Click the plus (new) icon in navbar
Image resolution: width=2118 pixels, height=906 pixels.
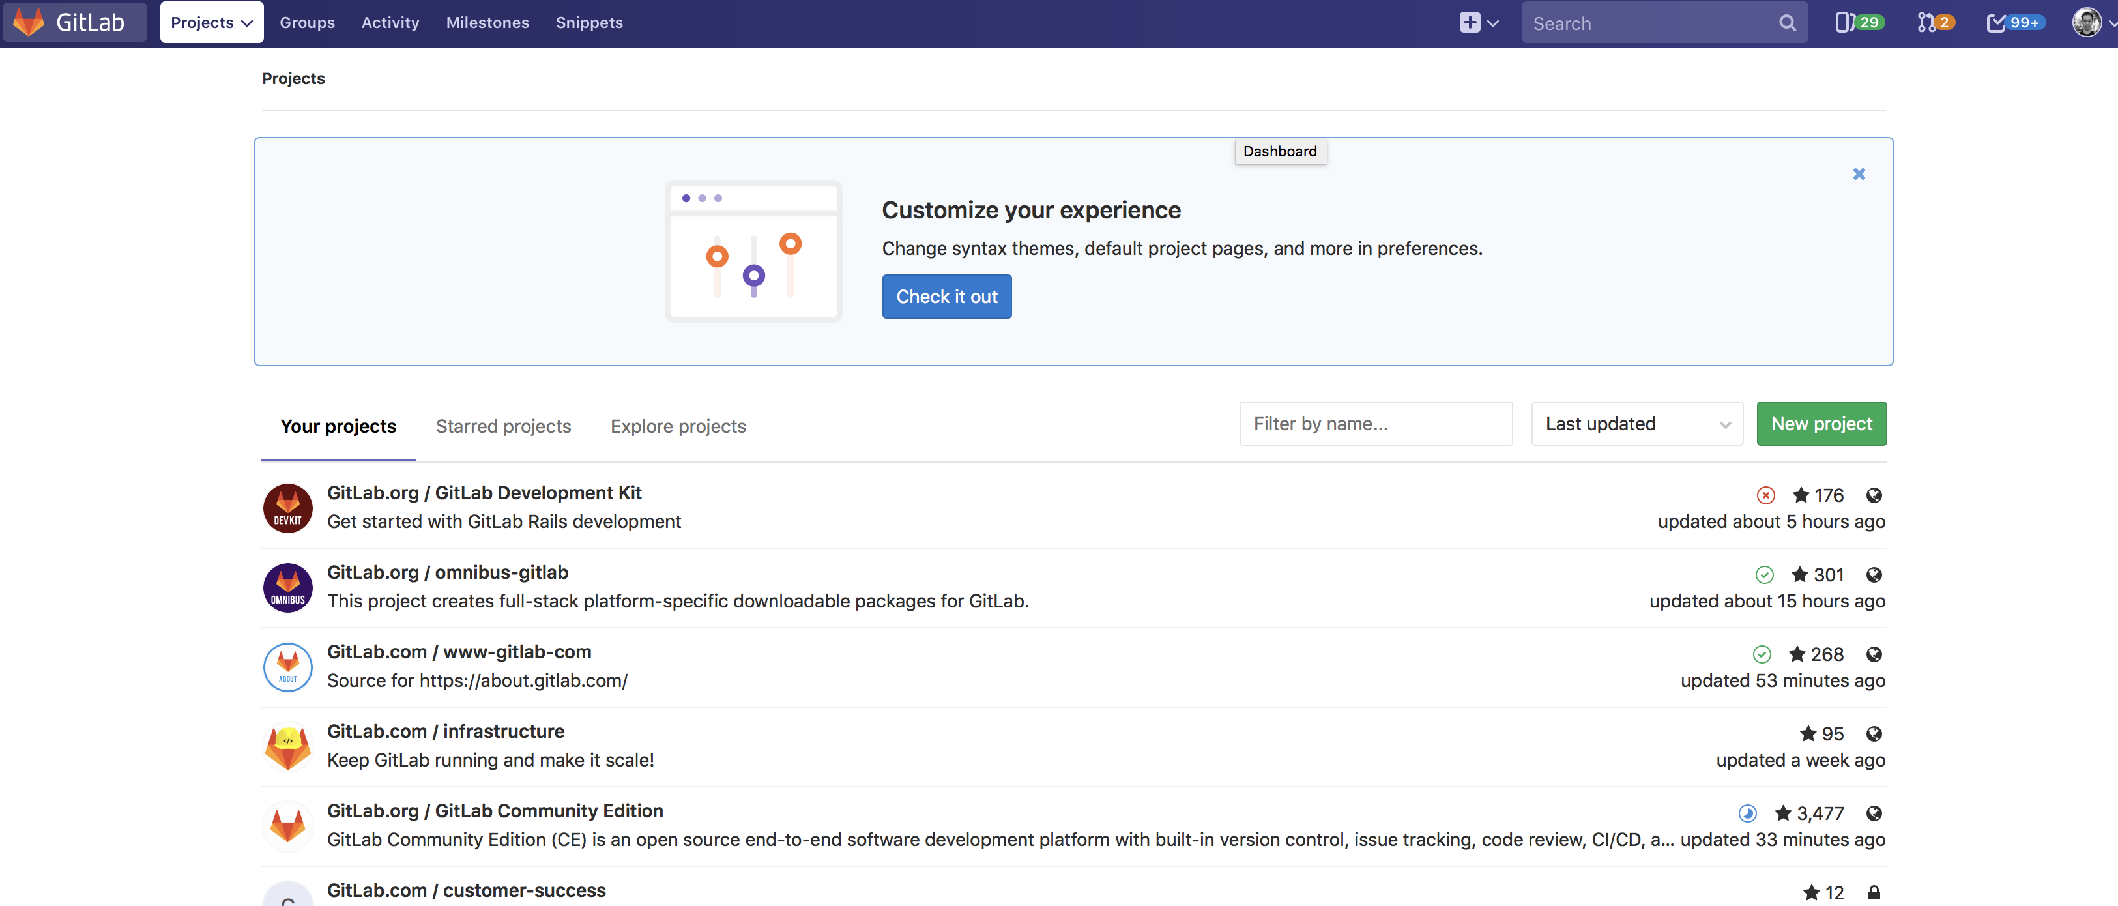[1470, 22]
